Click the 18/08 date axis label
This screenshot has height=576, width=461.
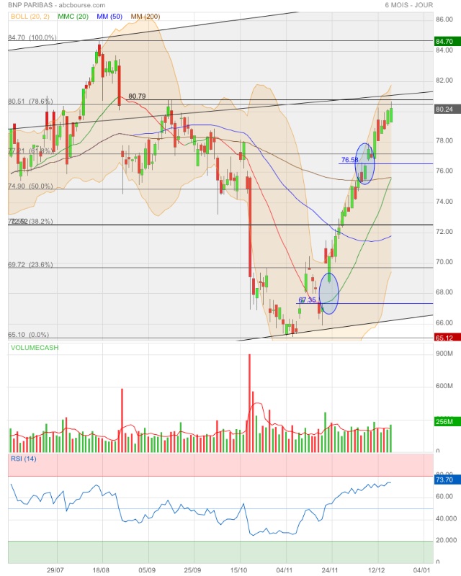101,570
